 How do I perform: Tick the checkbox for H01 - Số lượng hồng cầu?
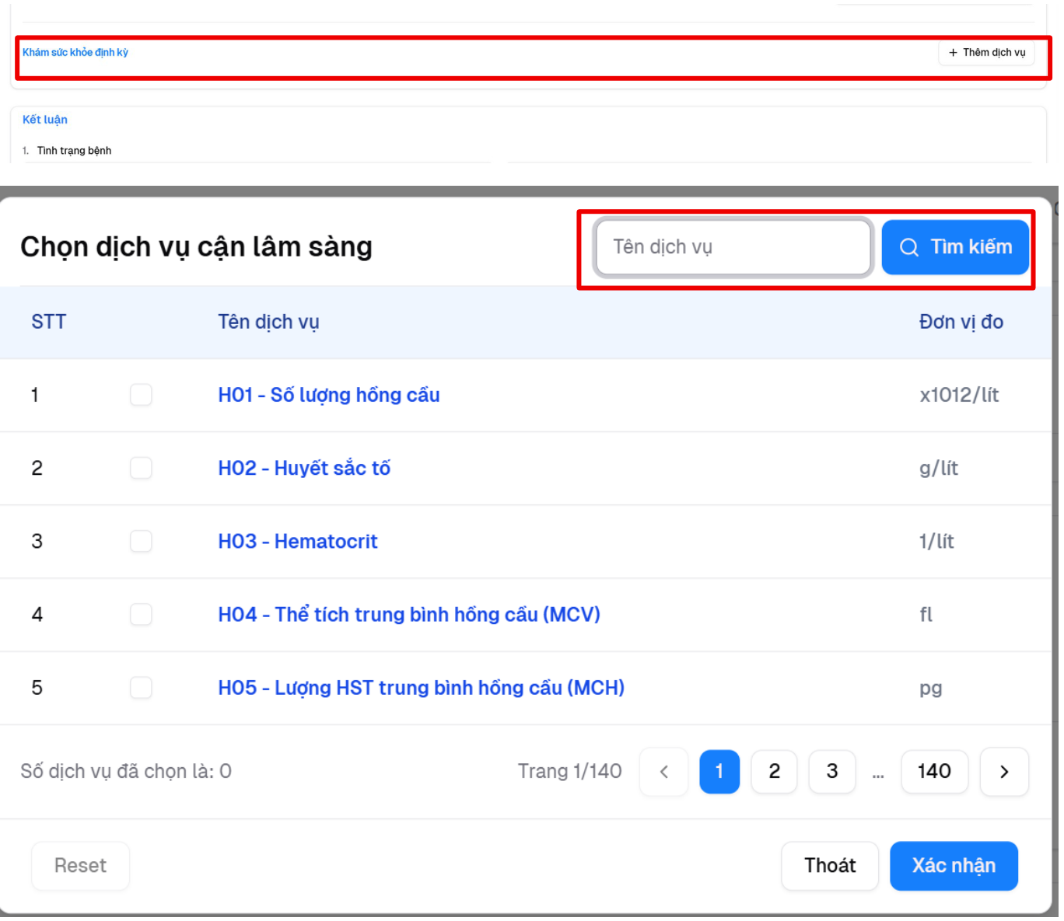[141, 395]
